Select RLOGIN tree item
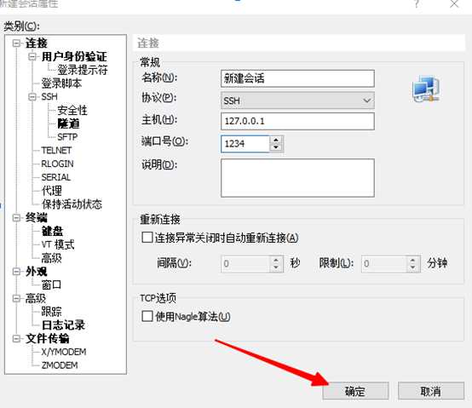Screen dimensions: 472x408 57,164
